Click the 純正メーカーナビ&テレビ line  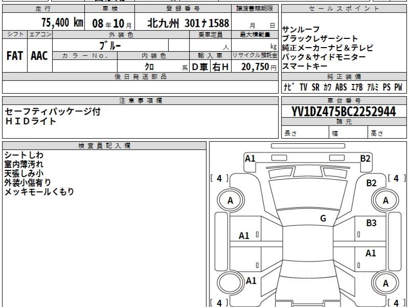click(328, 48)
